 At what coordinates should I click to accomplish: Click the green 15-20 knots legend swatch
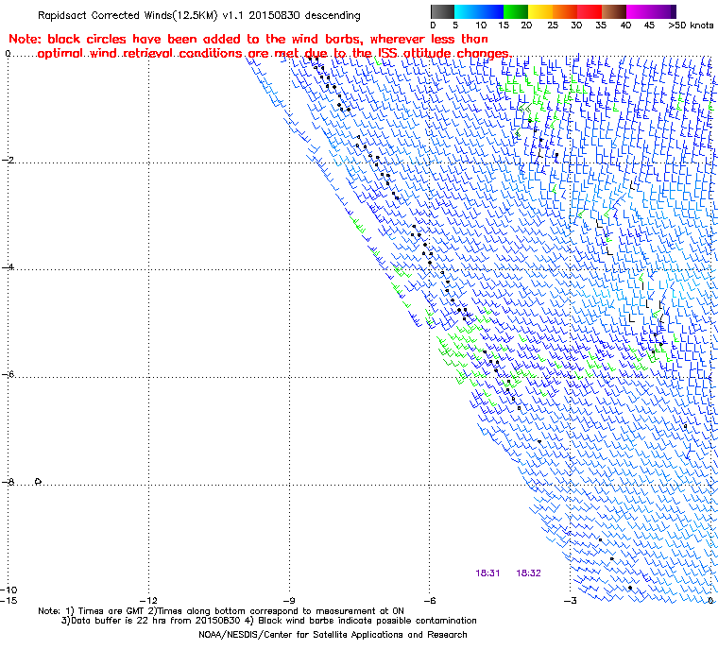click(x=516, y=11)
